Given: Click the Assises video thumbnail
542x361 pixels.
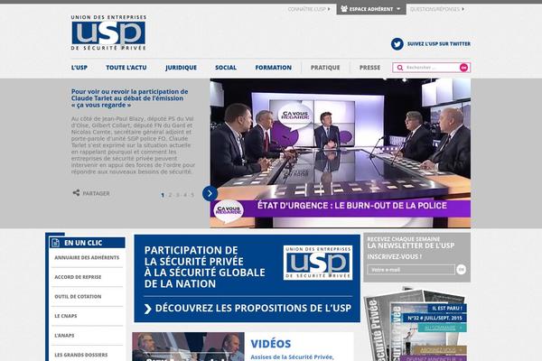Looking at the screenshot, I should [x=188, y=347].
